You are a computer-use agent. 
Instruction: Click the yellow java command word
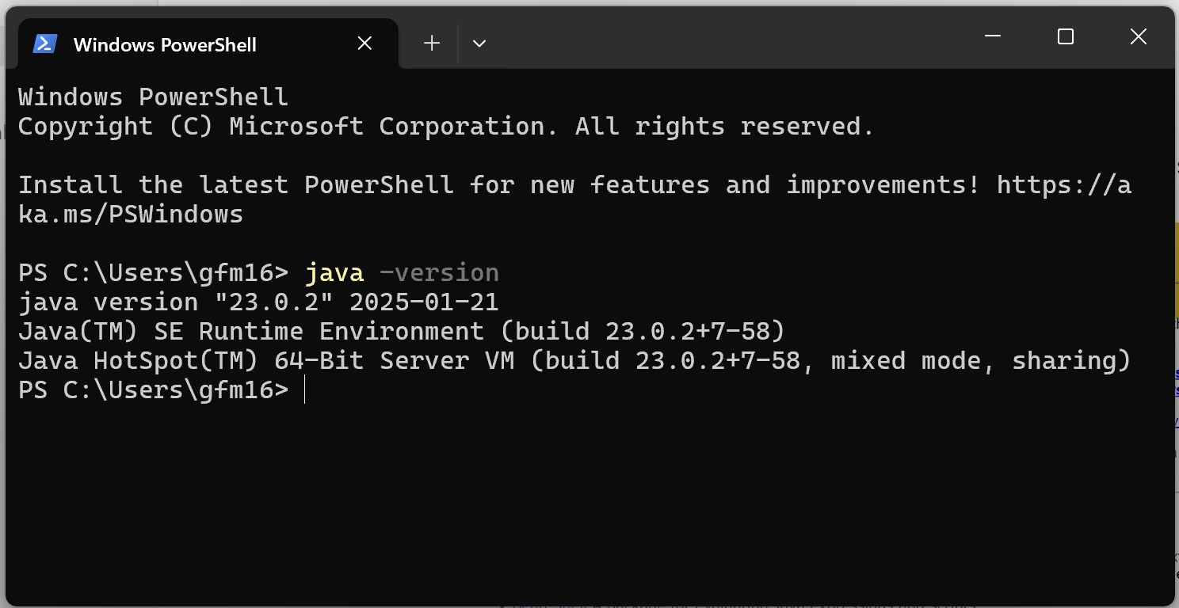(334, 273)
